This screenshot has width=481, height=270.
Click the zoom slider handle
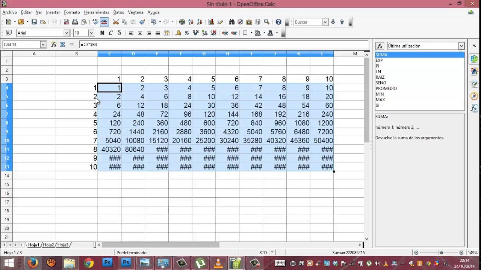tap(442, 253)
